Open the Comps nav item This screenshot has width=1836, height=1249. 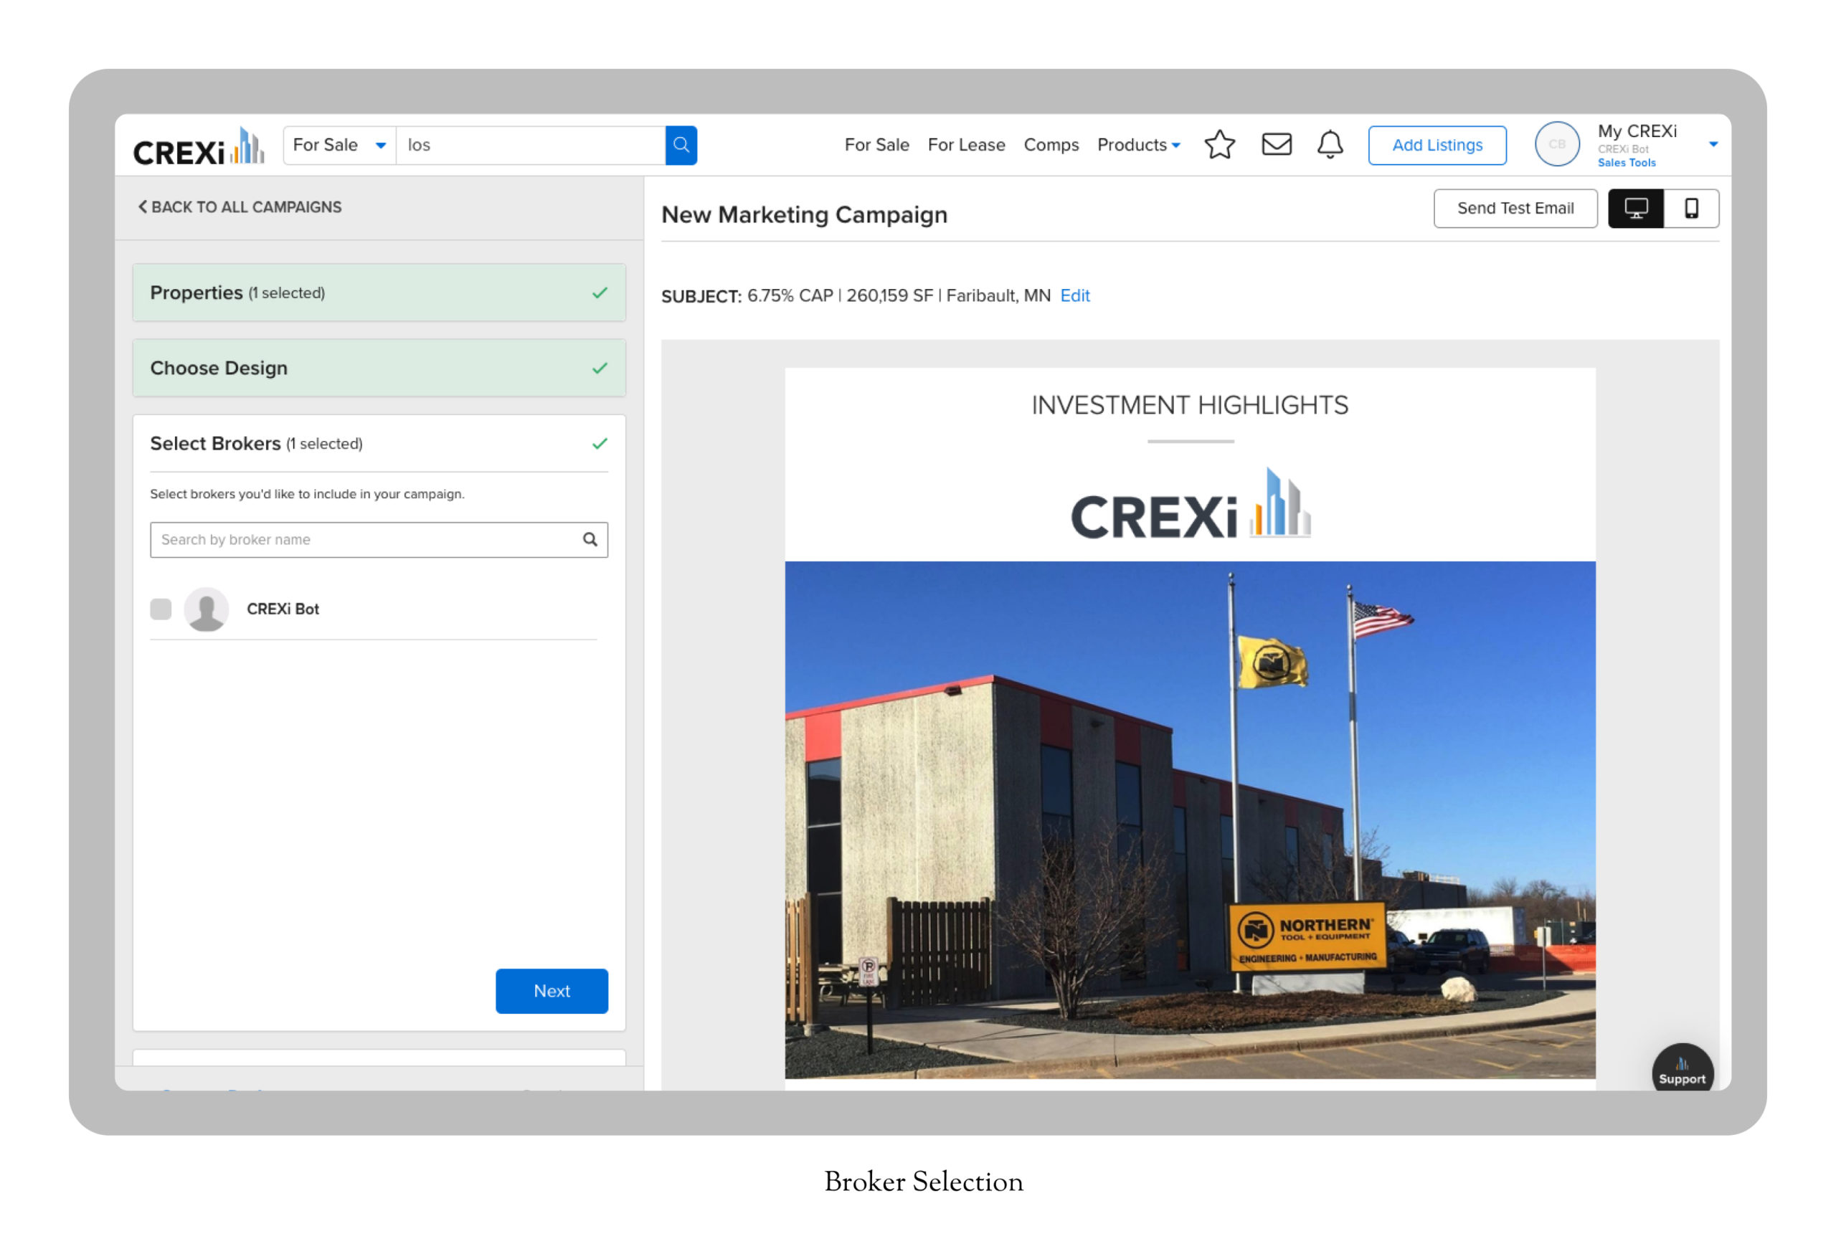(1051, 146)
